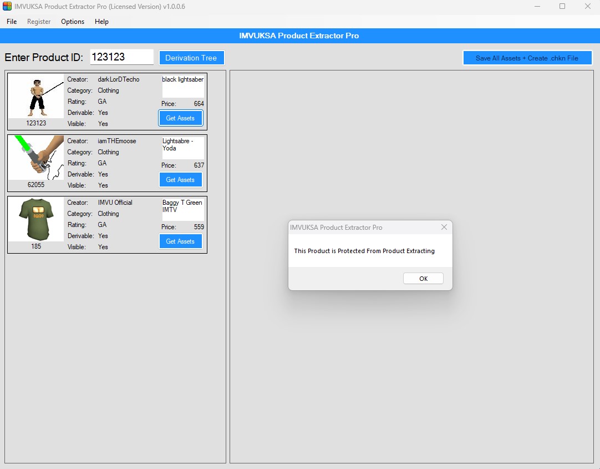Click creator name darkLorDTecho
Viewport: 600px width, 469px height.
(x=119, y=79)
